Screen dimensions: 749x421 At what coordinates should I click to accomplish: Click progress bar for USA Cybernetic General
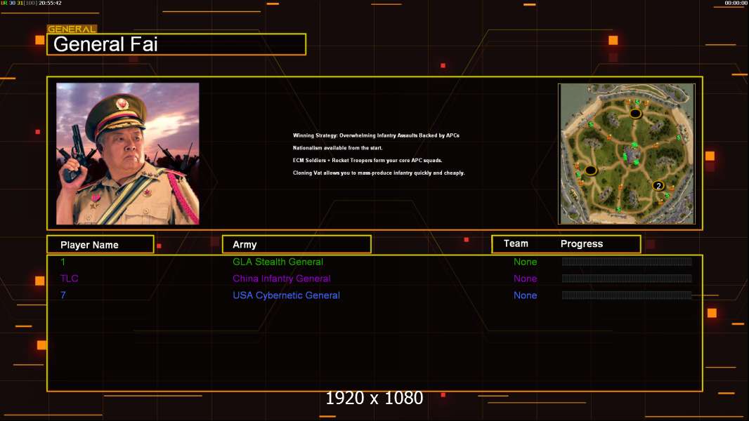click(627, 295)
